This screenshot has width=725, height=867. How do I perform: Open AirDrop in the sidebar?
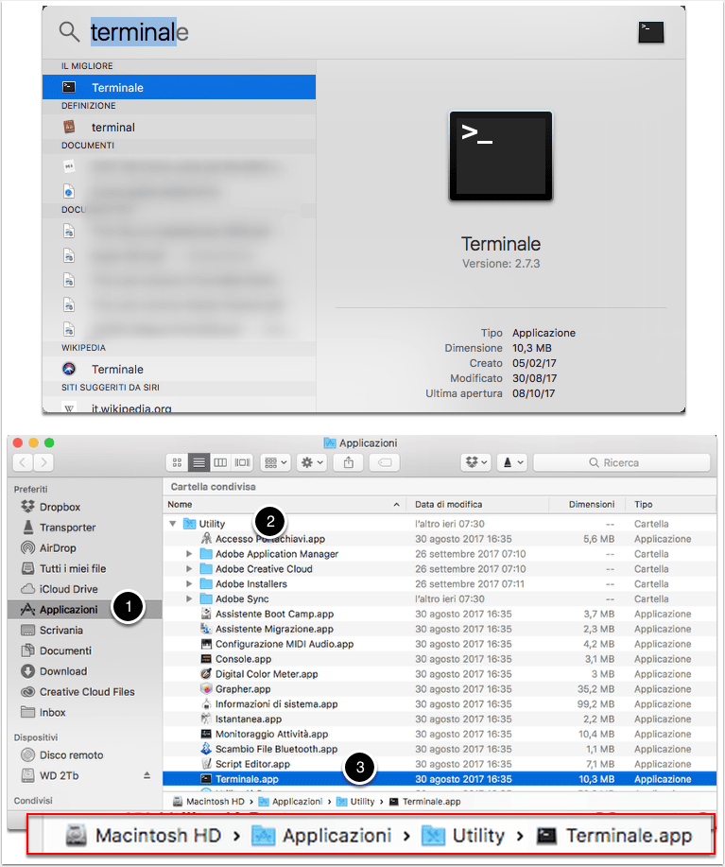click(x=85, y=547)
